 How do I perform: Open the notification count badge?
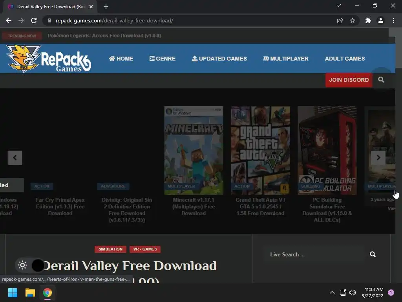pyautogui.click(x=391, y=293)
